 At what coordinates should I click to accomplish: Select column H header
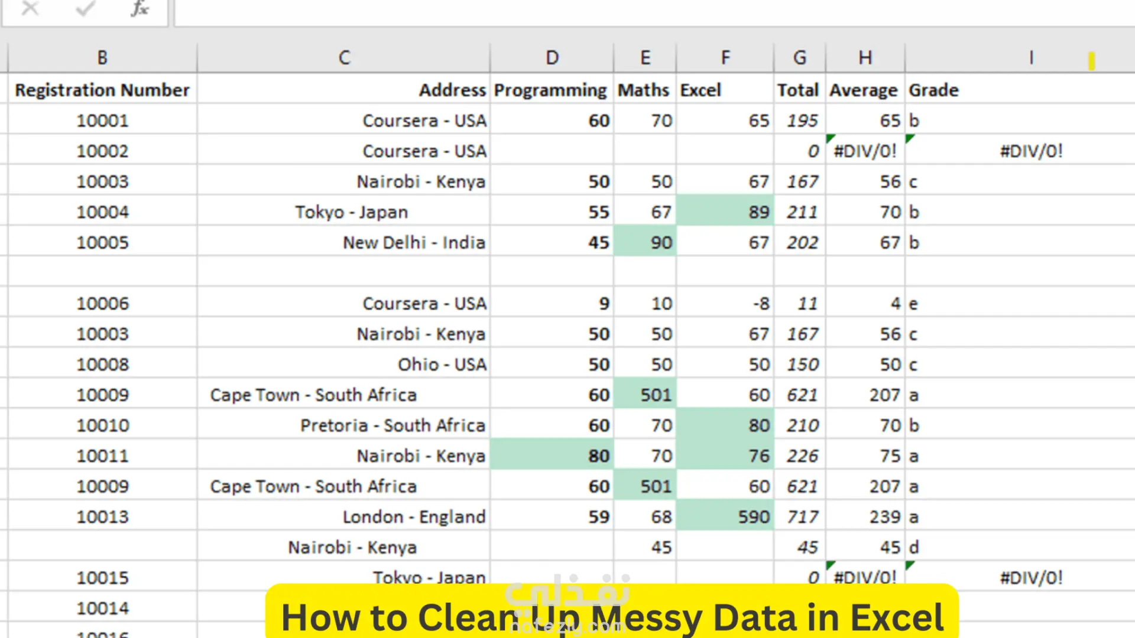(x=865, y=58)
